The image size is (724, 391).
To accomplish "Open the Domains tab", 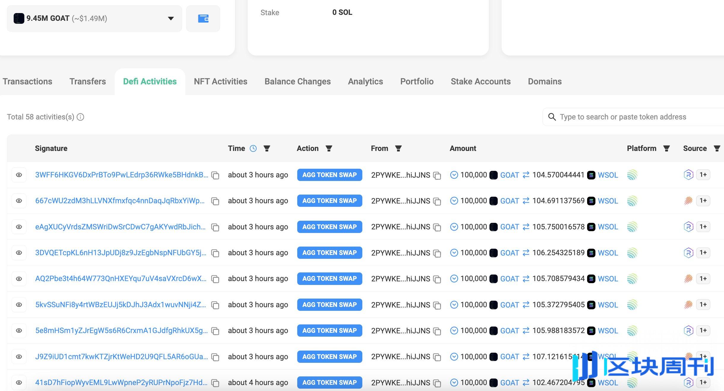I will pos(545,81).
